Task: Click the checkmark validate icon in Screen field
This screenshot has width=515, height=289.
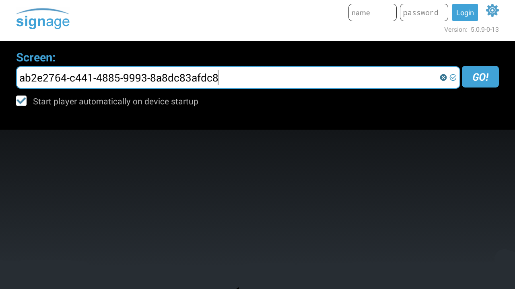Action: [x=453, y=77]
